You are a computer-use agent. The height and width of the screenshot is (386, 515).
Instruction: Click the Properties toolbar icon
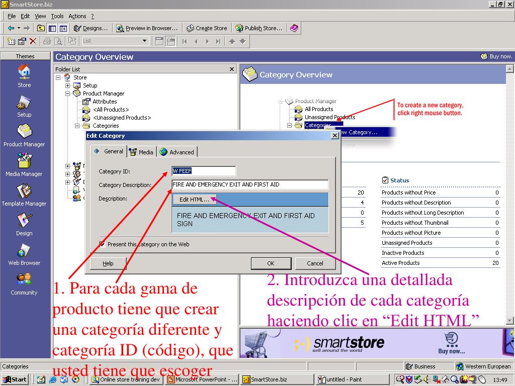tap(22, 41)
